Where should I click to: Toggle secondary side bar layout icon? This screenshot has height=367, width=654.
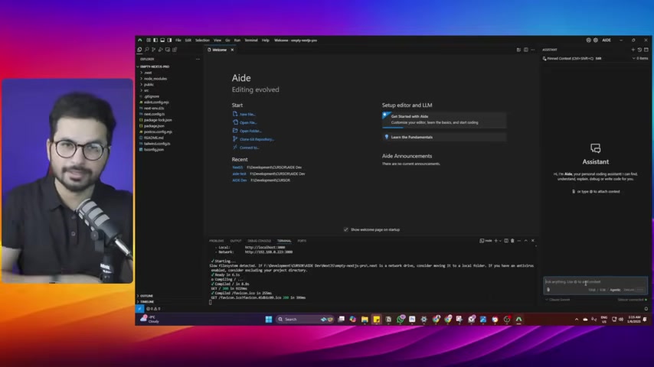click(x=169, y=41)
